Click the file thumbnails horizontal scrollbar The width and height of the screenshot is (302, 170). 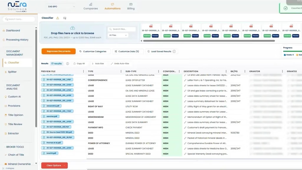coord(209,41)
